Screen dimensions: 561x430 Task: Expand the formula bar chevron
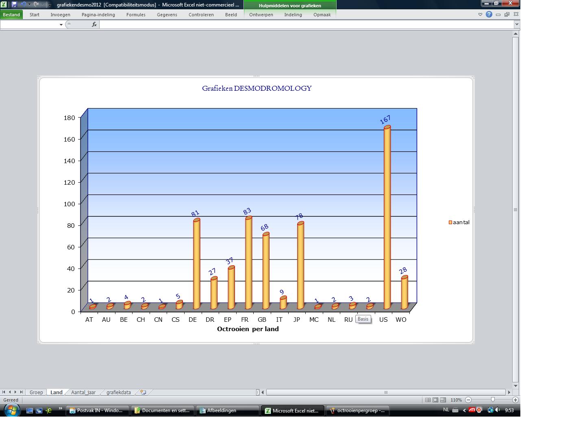pyautogui.click(x=517, y=24)
